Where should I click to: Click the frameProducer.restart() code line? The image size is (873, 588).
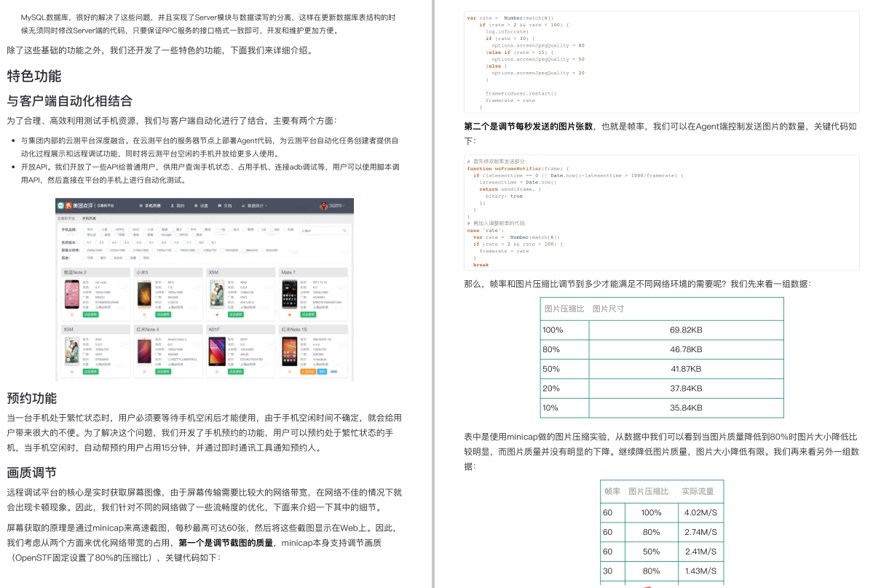pyautogui.click(x=521, y=93)
